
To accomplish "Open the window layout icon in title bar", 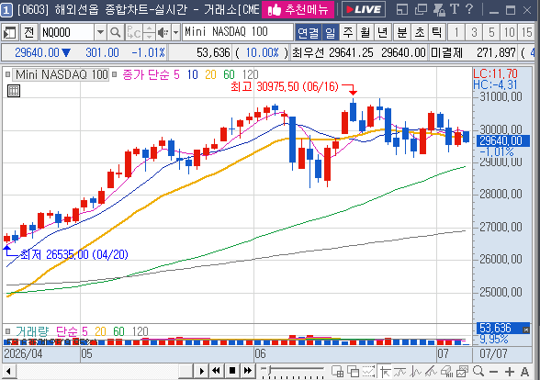I will pyautogui.click(x=402, y=9).
